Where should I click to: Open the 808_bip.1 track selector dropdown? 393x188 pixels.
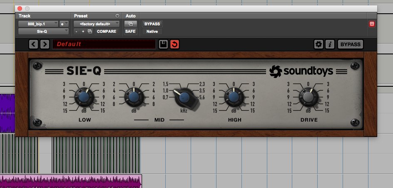(38, 24)
